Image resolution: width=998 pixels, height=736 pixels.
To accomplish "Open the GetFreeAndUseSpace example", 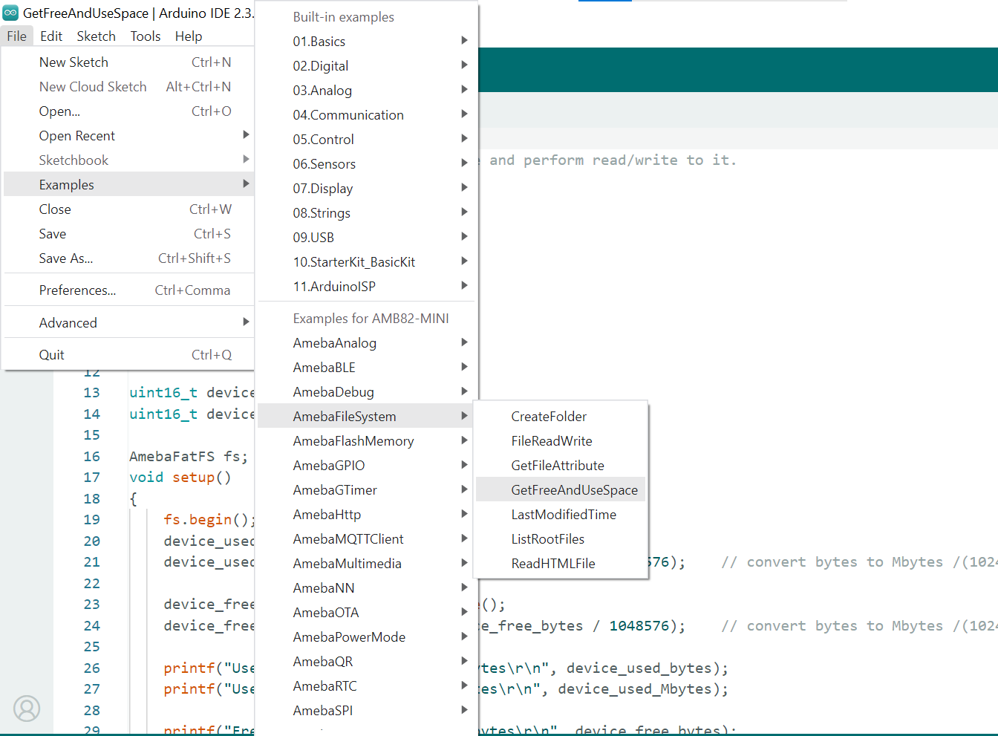I will pyautogui.click(x=574, y=490).
